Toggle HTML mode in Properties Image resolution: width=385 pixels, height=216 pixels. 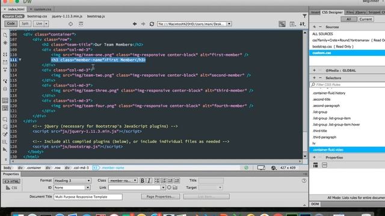11,181
